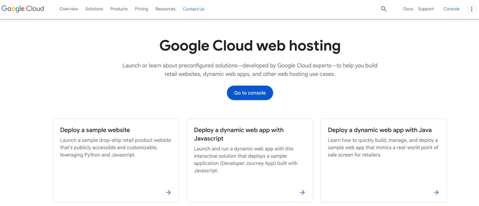Select Overview in the navigation bar
Viewport: 479px width, 206px height.
point(69,9)
